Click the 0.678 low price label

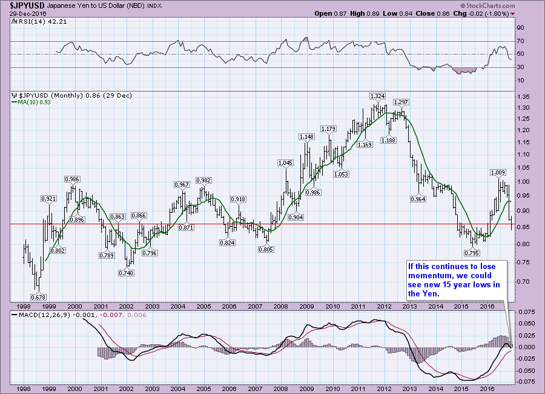38,296
